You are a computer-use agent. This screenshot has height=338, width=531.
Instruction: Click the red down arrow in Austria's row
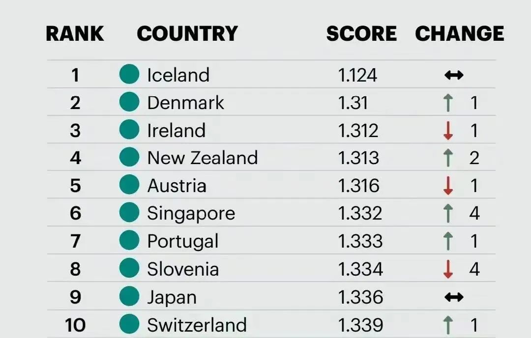tap(448, 186)
